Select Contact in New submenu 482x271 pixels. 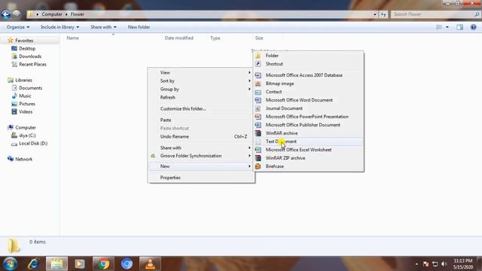(308, 92)
